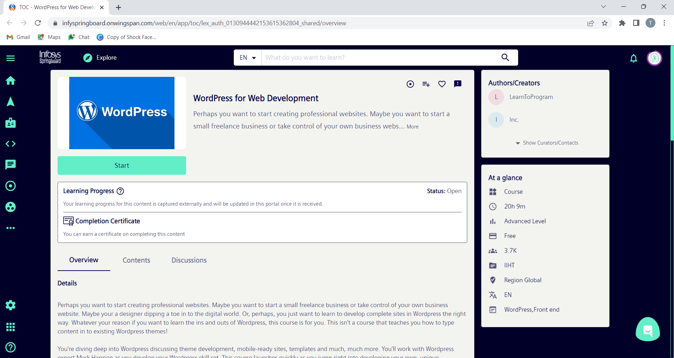Click the 'WordPress,Front end' tags text
This screenshot has height=358, width=674.
(531, 310)
